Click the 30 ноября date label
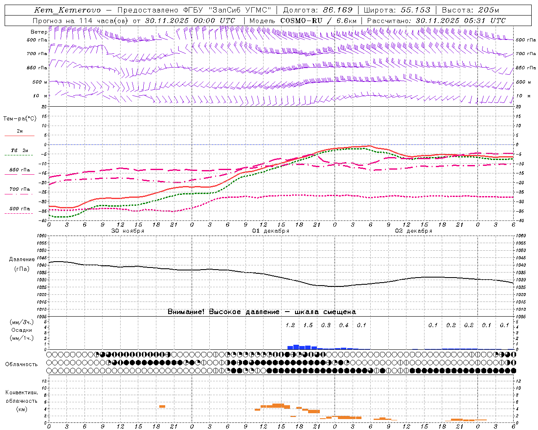This screenshot has width=538, height=430. pyautogui.click(x=127, y=231)
